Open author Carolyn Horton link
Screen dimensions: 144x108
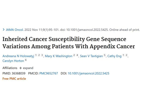[13, 61]
